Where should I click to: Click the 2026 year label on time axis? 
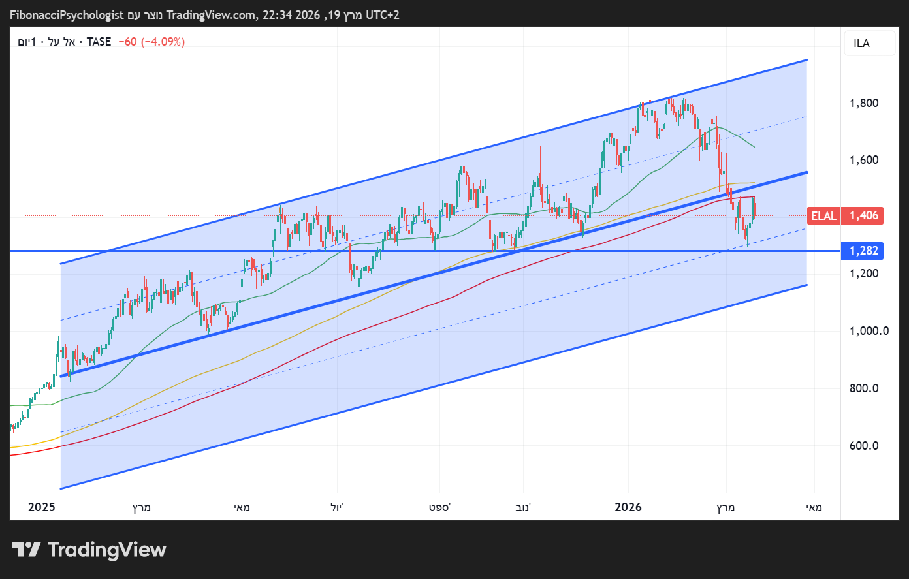point(628,507)
